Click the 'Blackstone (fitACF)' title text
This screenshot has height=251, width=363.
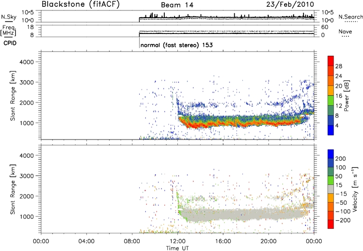coord(81,4)
